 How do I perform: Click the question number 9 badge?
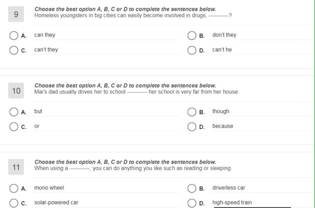16,14
